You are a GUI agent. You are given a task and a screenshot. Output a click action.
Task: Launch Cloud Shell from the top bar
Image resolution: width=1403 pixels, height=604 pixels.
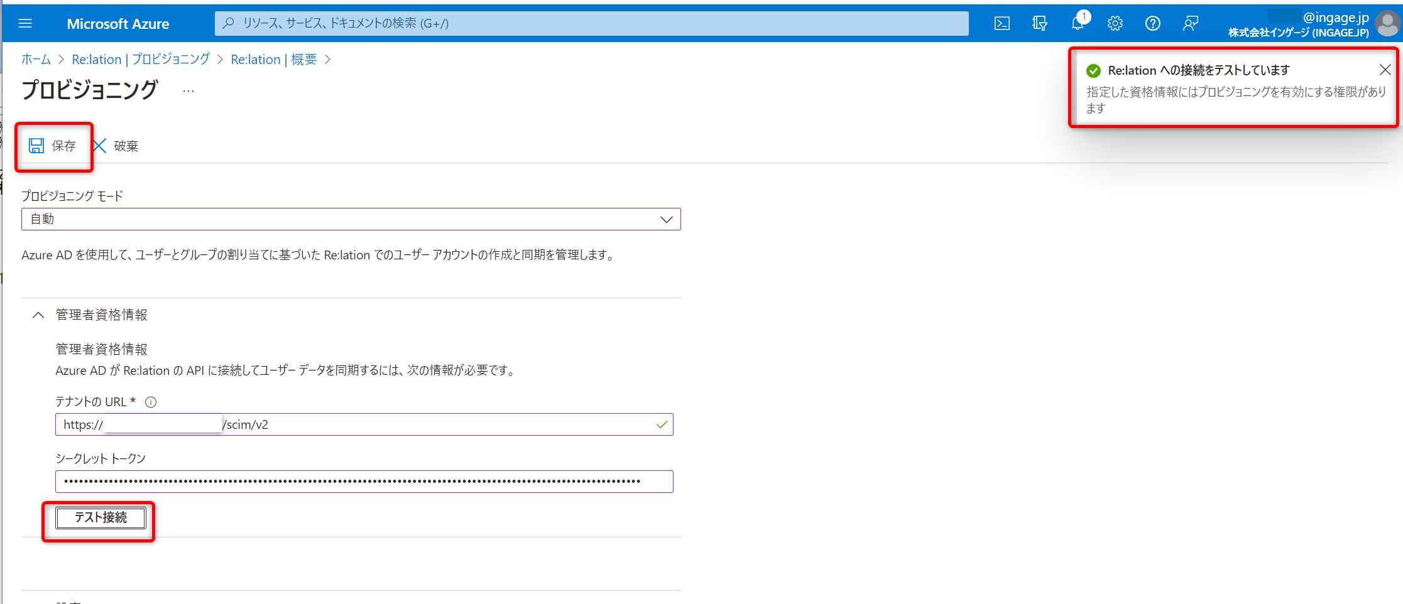(x=1002, y=23)
